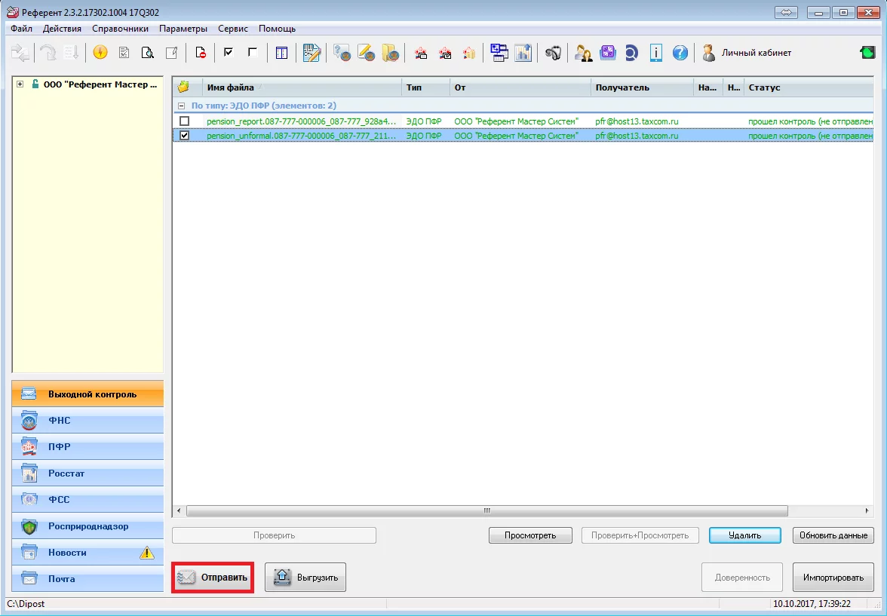The height and width of the screenshot is (616, 887).
Task: Click the folder icon in table header
Action: 183,87
